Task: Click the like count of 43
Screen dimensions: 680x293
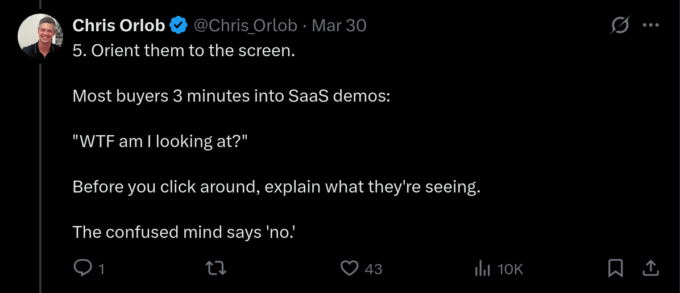Action: (x=373, y=269)
